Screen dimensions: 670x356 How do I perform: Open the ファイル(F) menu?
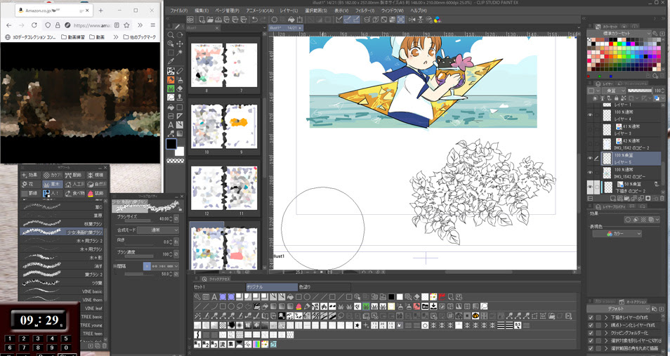[178, 11]
